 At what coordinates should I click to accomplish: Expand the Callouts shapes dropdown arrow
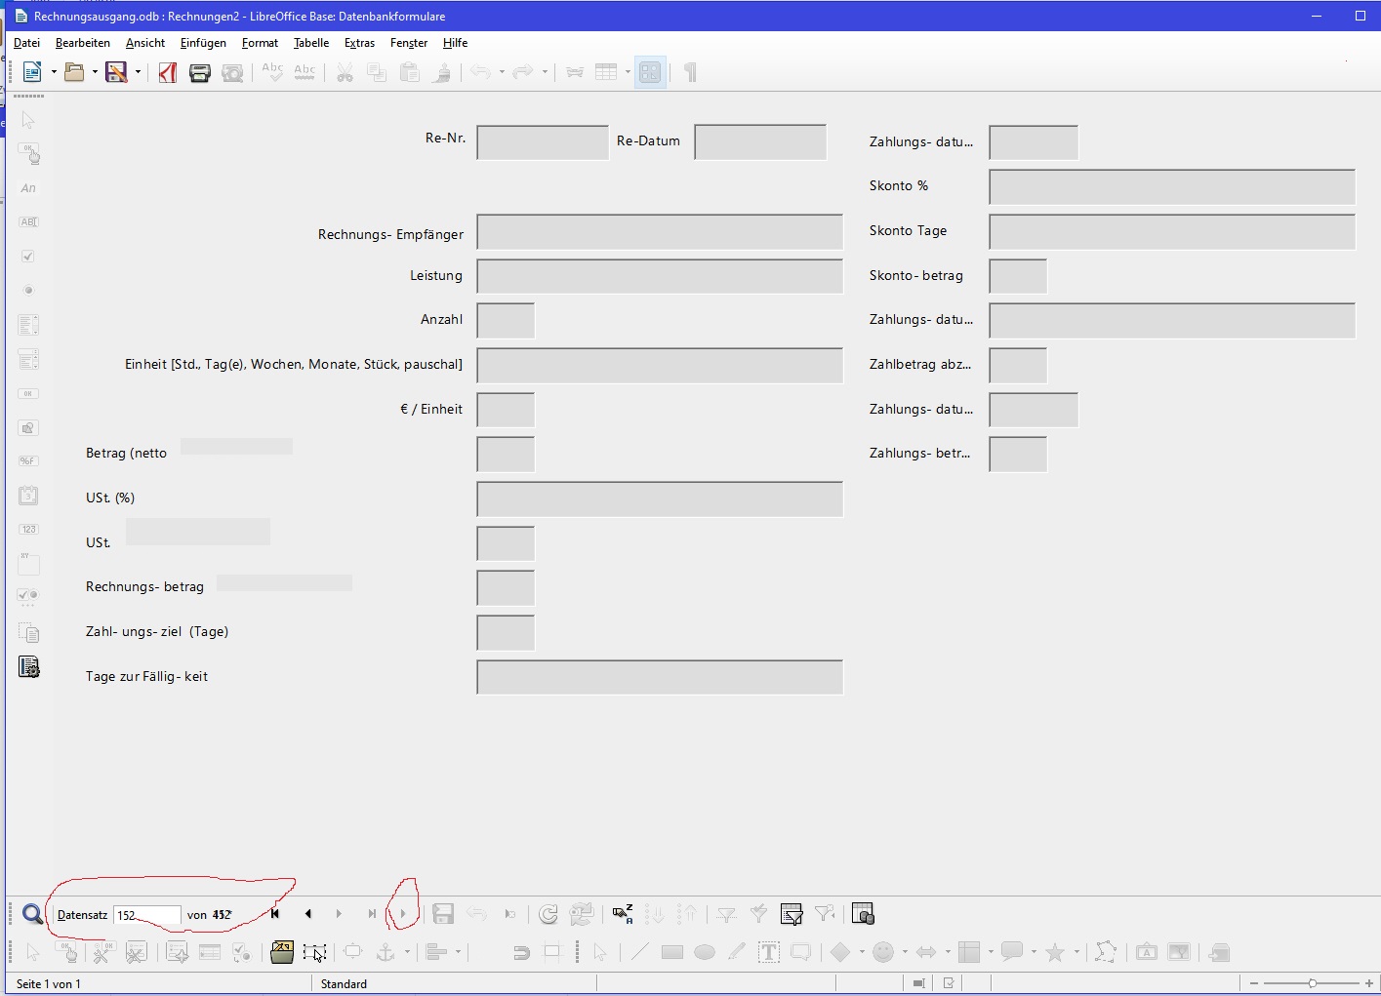tap(1034, 952)
